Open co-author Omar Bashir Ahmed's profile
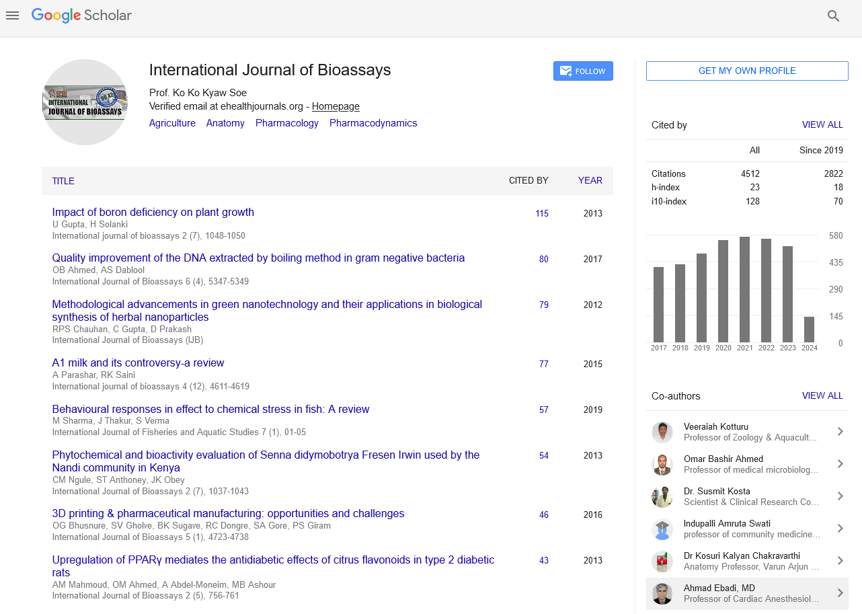The height and width of the screenshot is (614, 862). pos(723,459)
